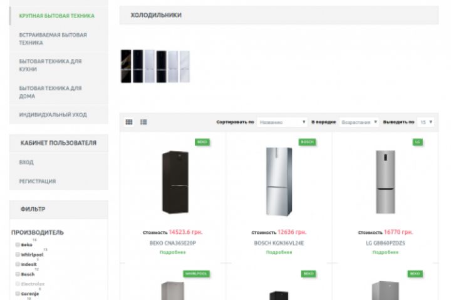Tick the Bosch manufacturer checkbox
This screenshot has height=300, width=451.
click(x=18, y=274)
